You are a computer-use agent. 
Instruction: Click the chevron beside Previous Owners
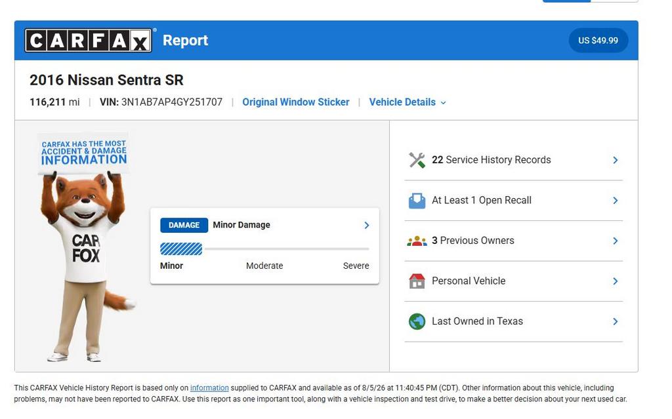coord(616,241)
